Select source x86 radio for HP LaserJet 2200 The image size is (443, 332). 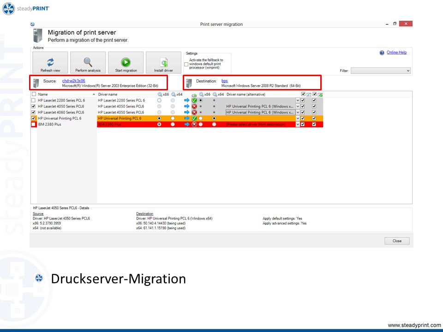pos(159,100)
